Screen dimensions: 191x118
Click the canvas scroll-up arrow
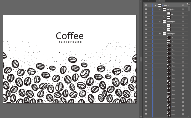pos(141,2)
